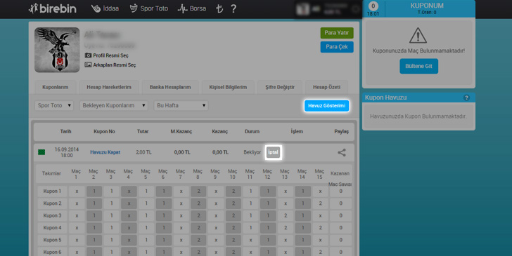The image size is (512, 256).
Task: Click green status icon beside 16.09.2014
Action: point(41,152)
